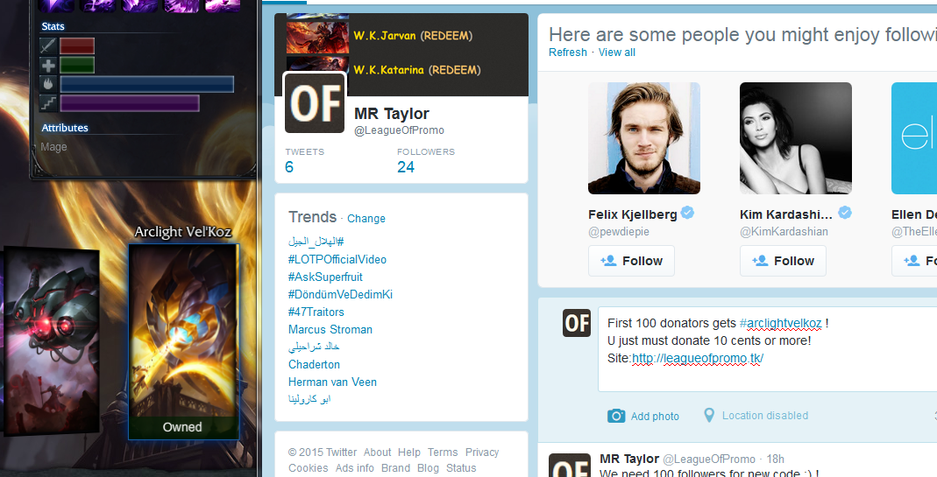The width and height of the screenshot is (937, 477).
Task: Open the Status footer link
Action: [461, 468]
